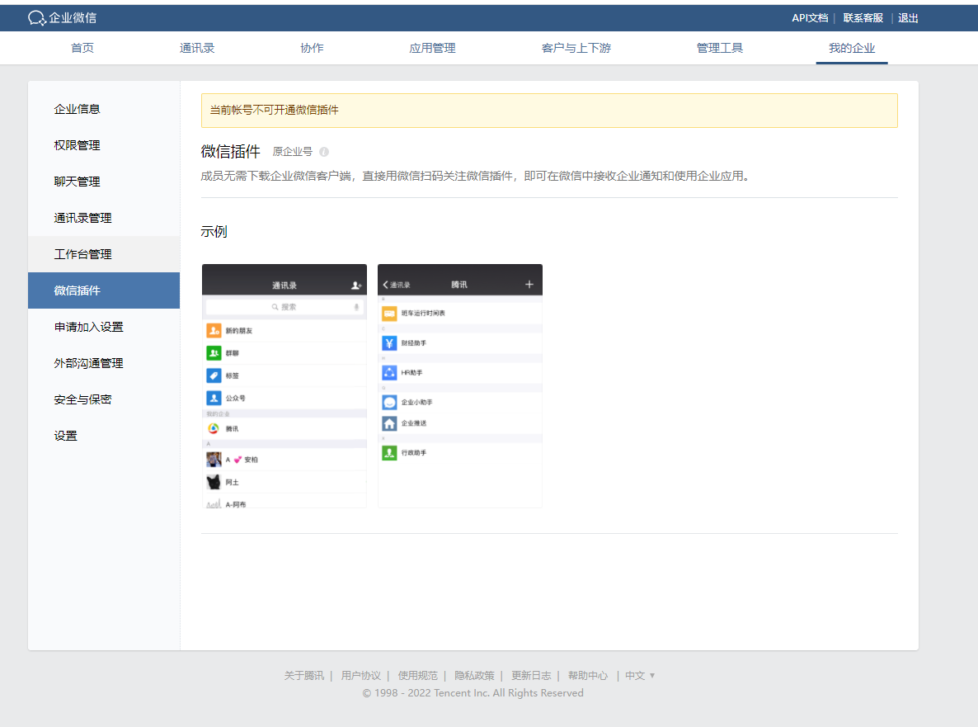Viewport: 978px width, 727px height.
Task: Open the 帮助中心 footer link
Action: pos(588,675)
